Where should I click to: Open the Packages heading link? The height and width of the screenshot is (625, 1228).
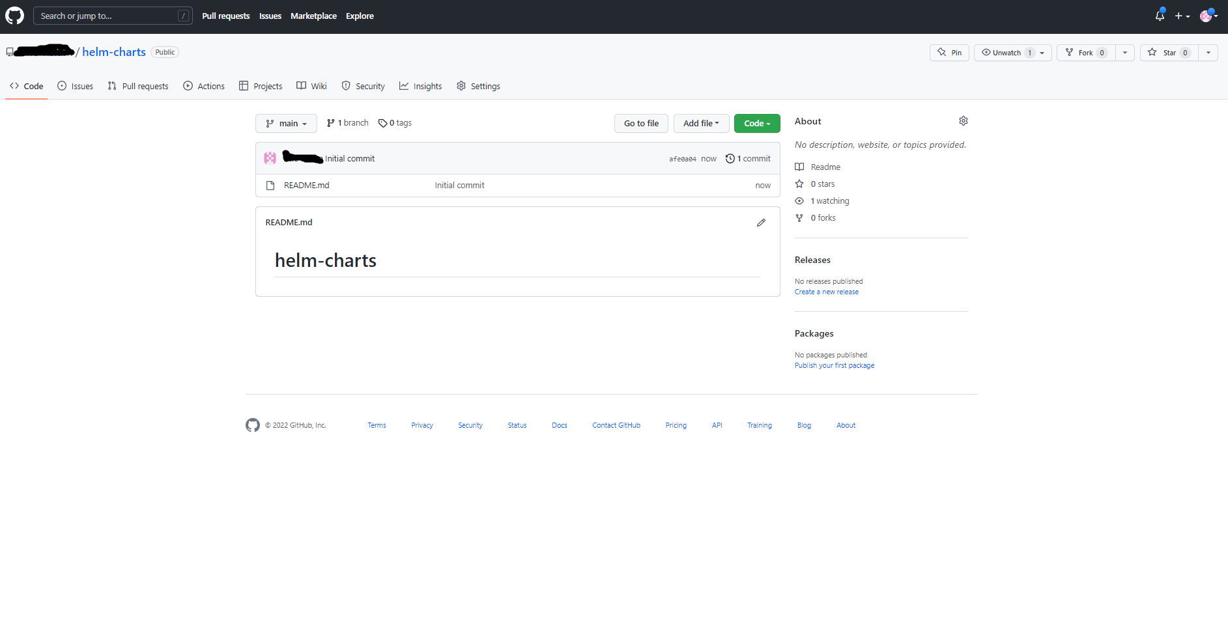(814, 333)
